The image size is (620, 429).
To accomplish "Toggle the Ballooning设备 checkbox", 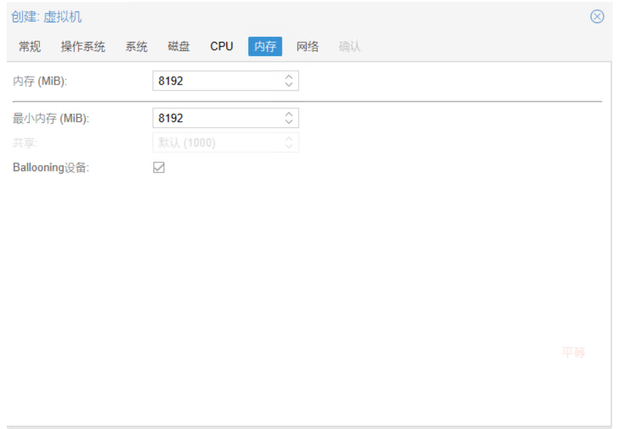I will 159,168.
